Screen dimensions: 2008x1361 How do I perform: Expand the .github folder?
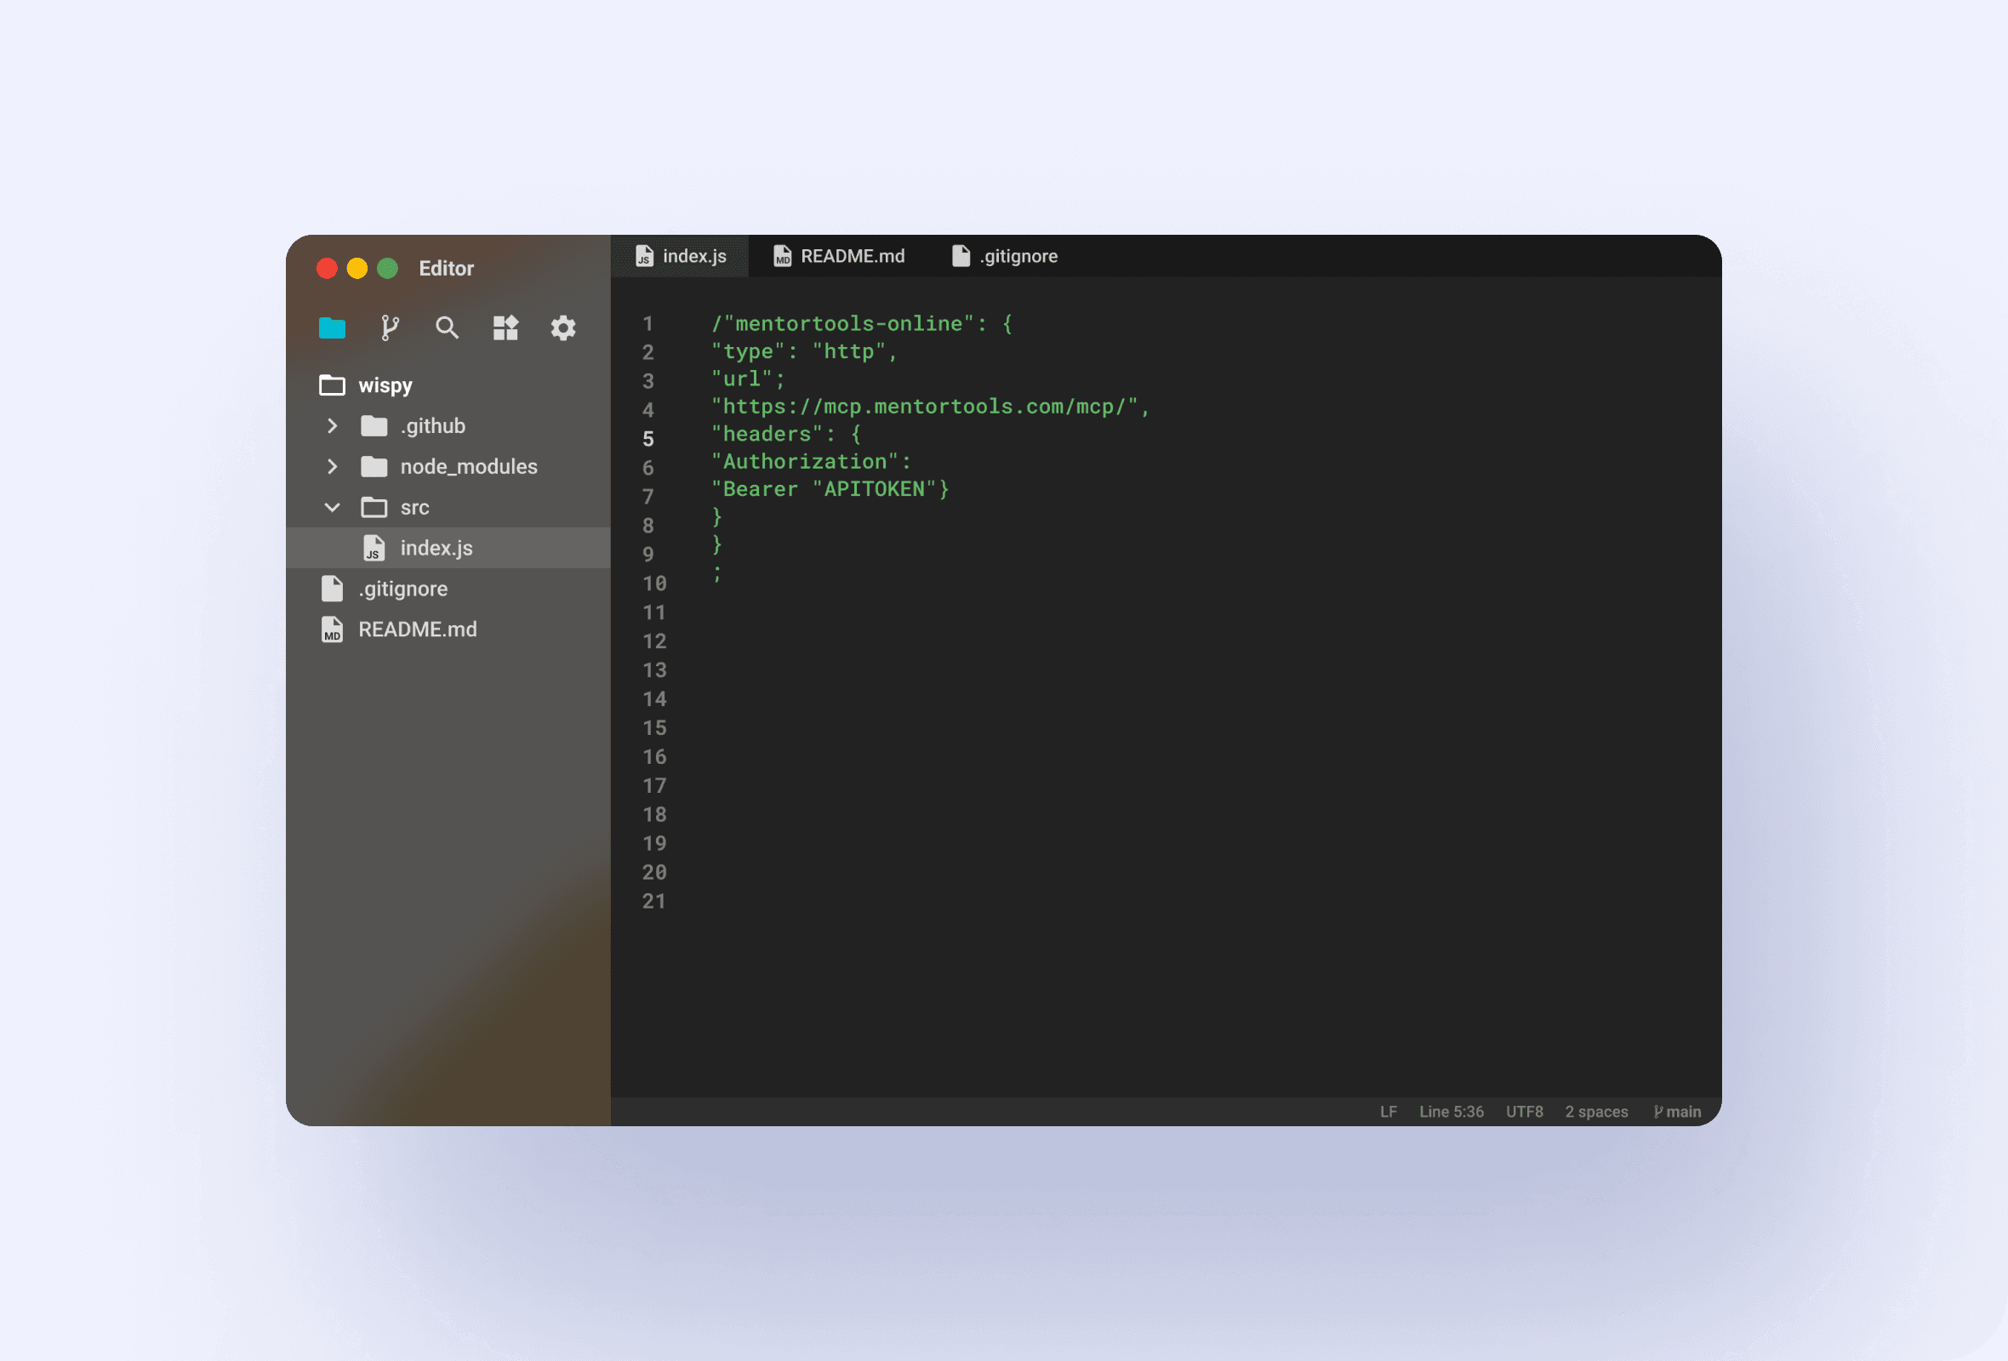pyautogui.click(x=333, y=426)
